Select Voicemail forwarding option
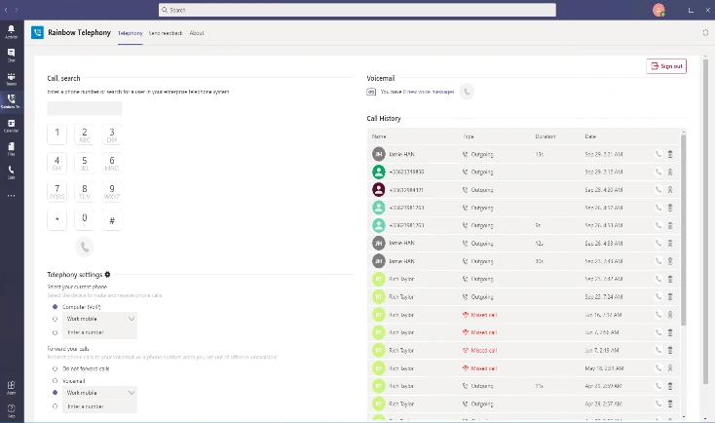Viewport: 715px width, 423px height. (56, 380)
